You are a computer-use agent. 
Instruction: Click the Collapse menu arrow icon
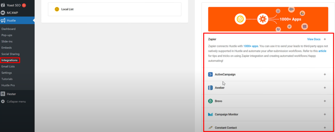[3, 101]
